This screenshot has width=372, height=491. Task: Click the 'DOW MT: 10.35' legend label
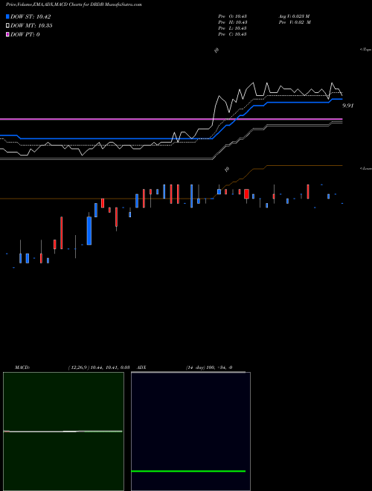(31, 26)
